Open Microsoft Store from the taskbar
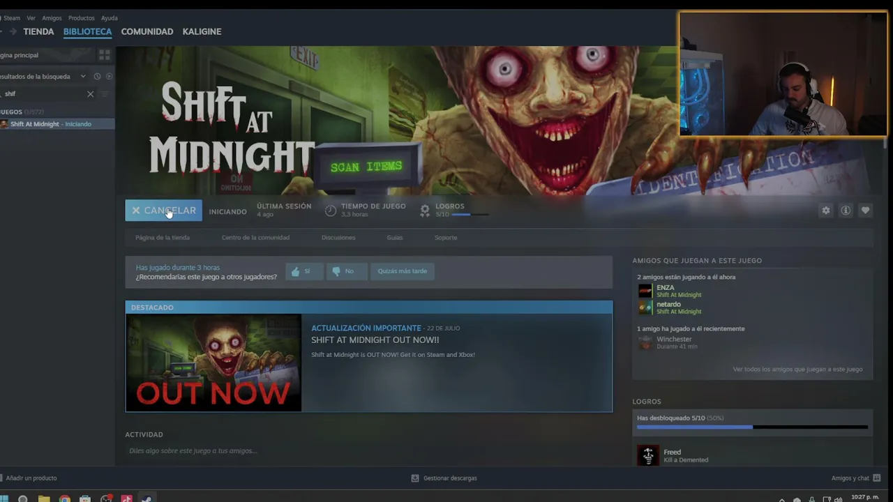Image resolution: width=893 pixels, height=502 pixels. (x=85, y=498)
